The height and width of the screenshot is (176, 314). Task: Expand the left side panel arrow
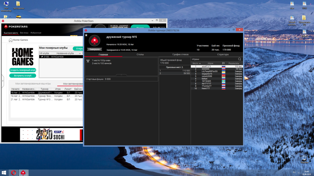tap(3, 81)
